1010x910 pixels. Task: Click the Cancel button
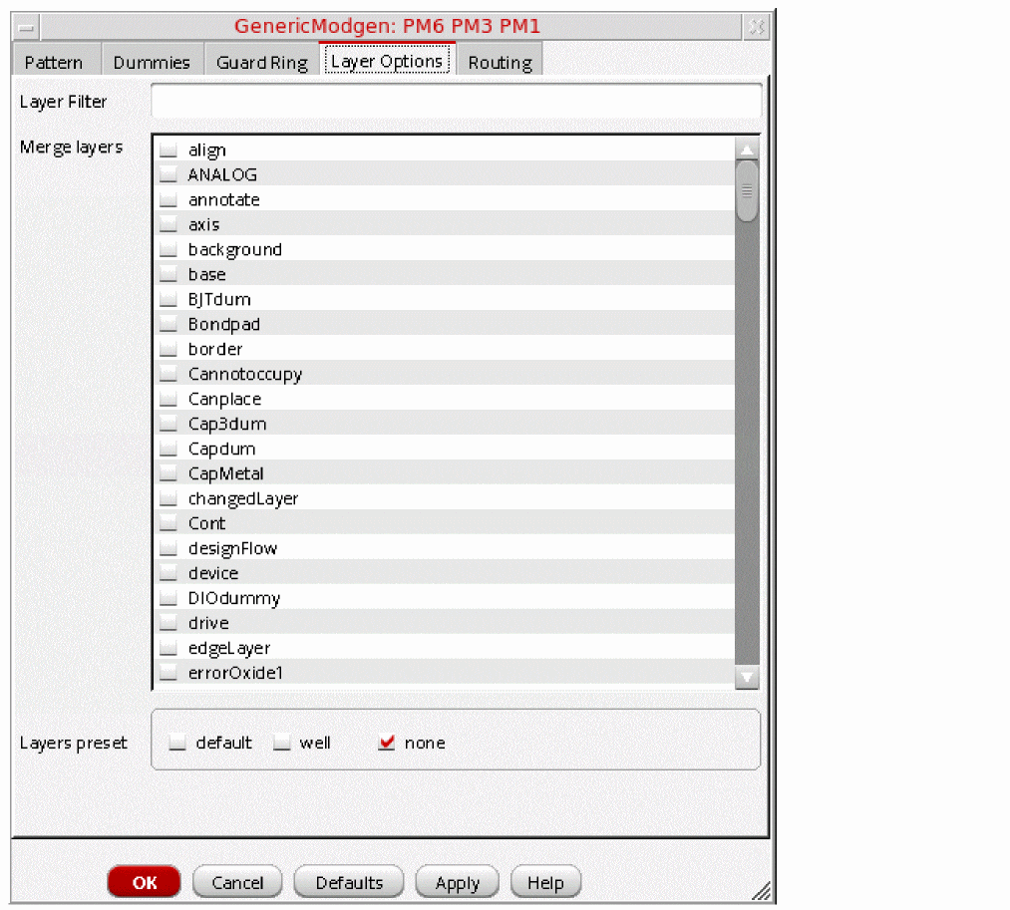click(237, 882)
